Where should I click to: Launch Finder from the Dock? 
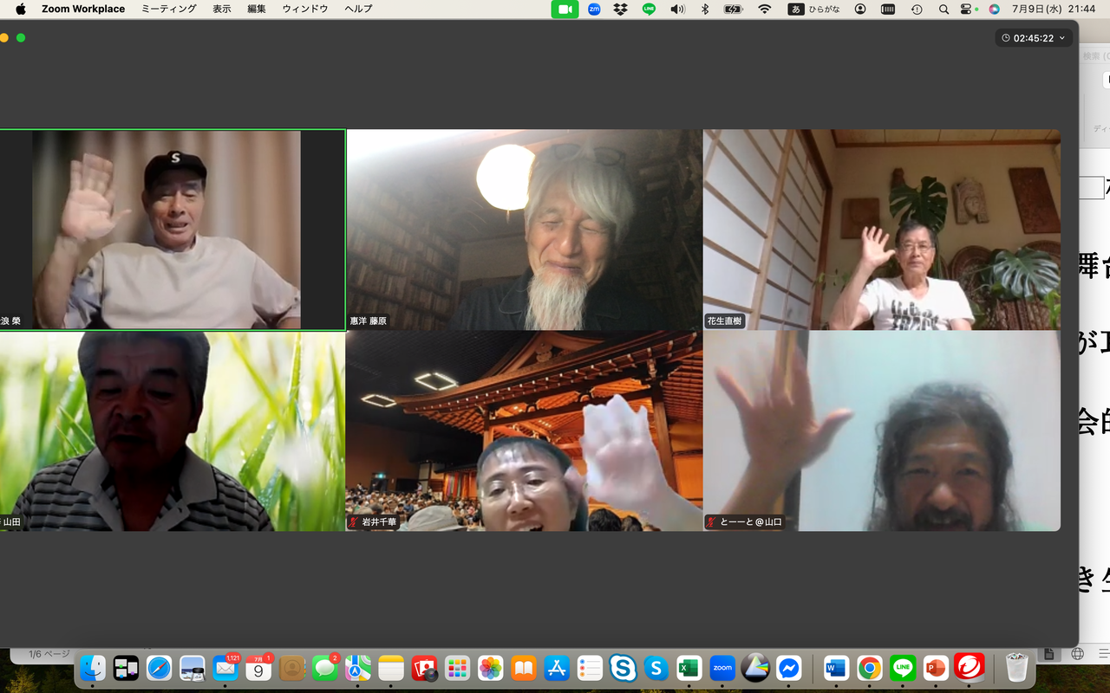point(93,668)
